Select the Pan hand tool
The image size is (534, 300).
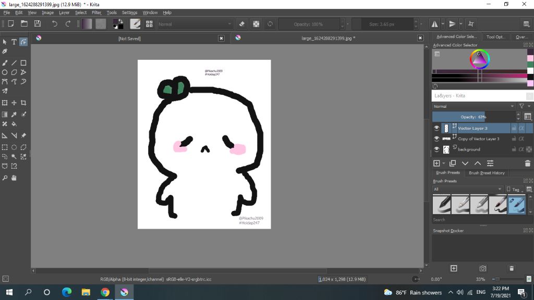(x=14, y=178)
